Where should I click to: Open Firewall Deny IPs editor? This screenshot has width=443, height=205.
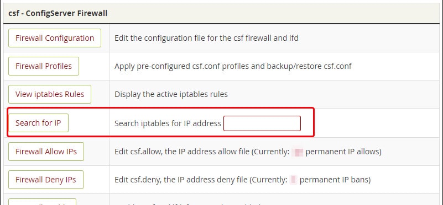[46, 180]
